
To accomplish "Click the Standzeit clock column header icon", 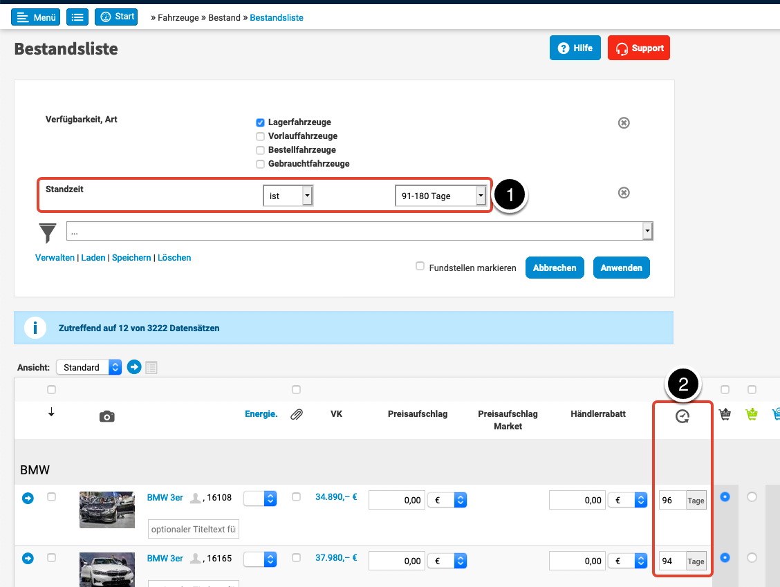I will click(x=682, y=416).
